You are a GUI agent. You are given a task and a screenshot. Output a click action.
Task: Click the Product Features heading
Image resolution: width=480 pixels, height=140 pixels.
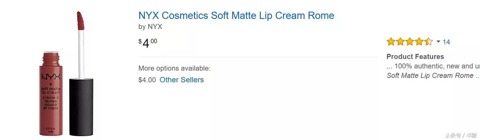pos(415,57)
